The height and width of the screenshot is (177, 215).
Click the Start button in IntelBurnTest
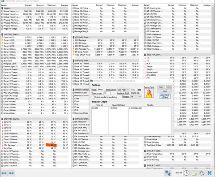pyautogui.click(x=161, y=87)
